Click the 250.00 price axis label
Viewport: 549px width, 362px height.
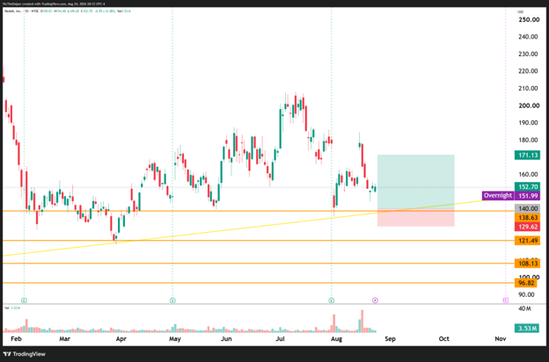point(529,20)
